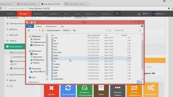The width and height of the screenshot is (173, 97).
Task: Open the Общий доступ ribbon tab
Action: (x=51, y=26)
